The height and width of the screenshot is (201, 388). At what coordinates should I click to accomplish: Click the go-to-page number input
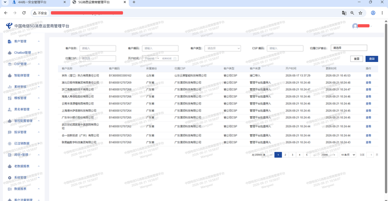coord(371,155)
